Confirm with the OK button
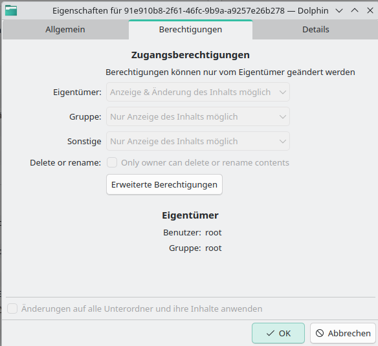 click(278, 333)
